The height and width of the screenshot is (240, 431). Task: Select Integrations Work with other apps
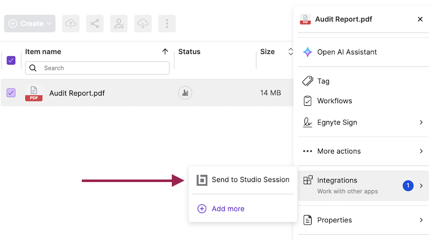pos(363,186)
